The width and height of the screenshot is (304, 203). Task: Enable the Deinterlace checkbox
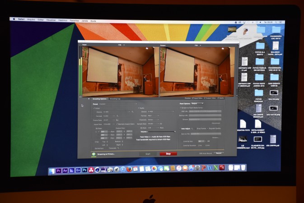(94, 148)
